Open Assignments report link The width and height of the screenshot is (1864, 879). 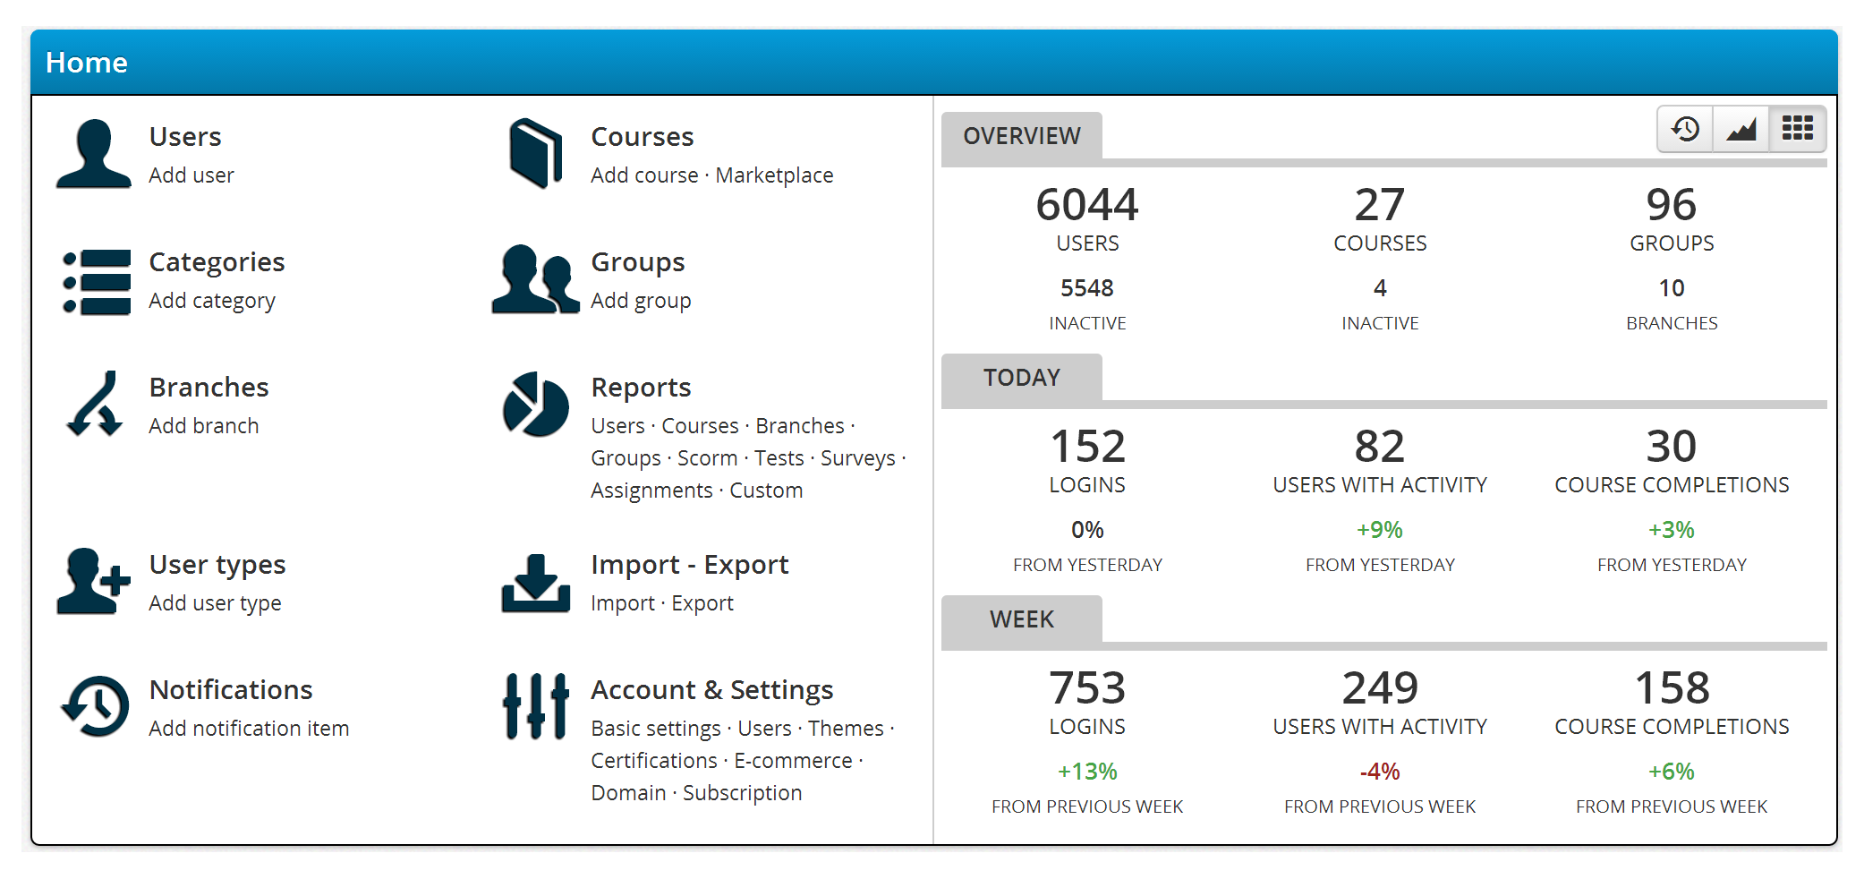651,491
